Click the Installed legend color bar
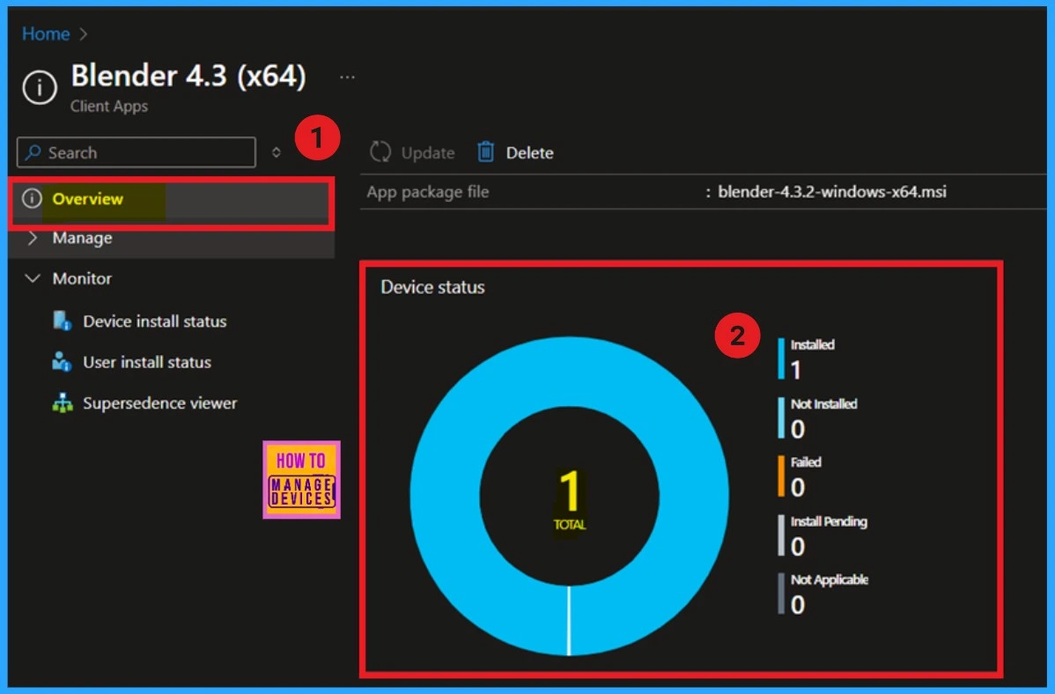 (781, 358)
